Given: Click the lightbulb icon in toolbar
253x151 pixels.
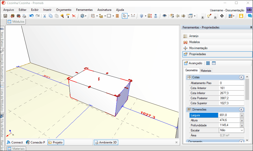Looking at the screenshot, I should (x=209, y=16).
